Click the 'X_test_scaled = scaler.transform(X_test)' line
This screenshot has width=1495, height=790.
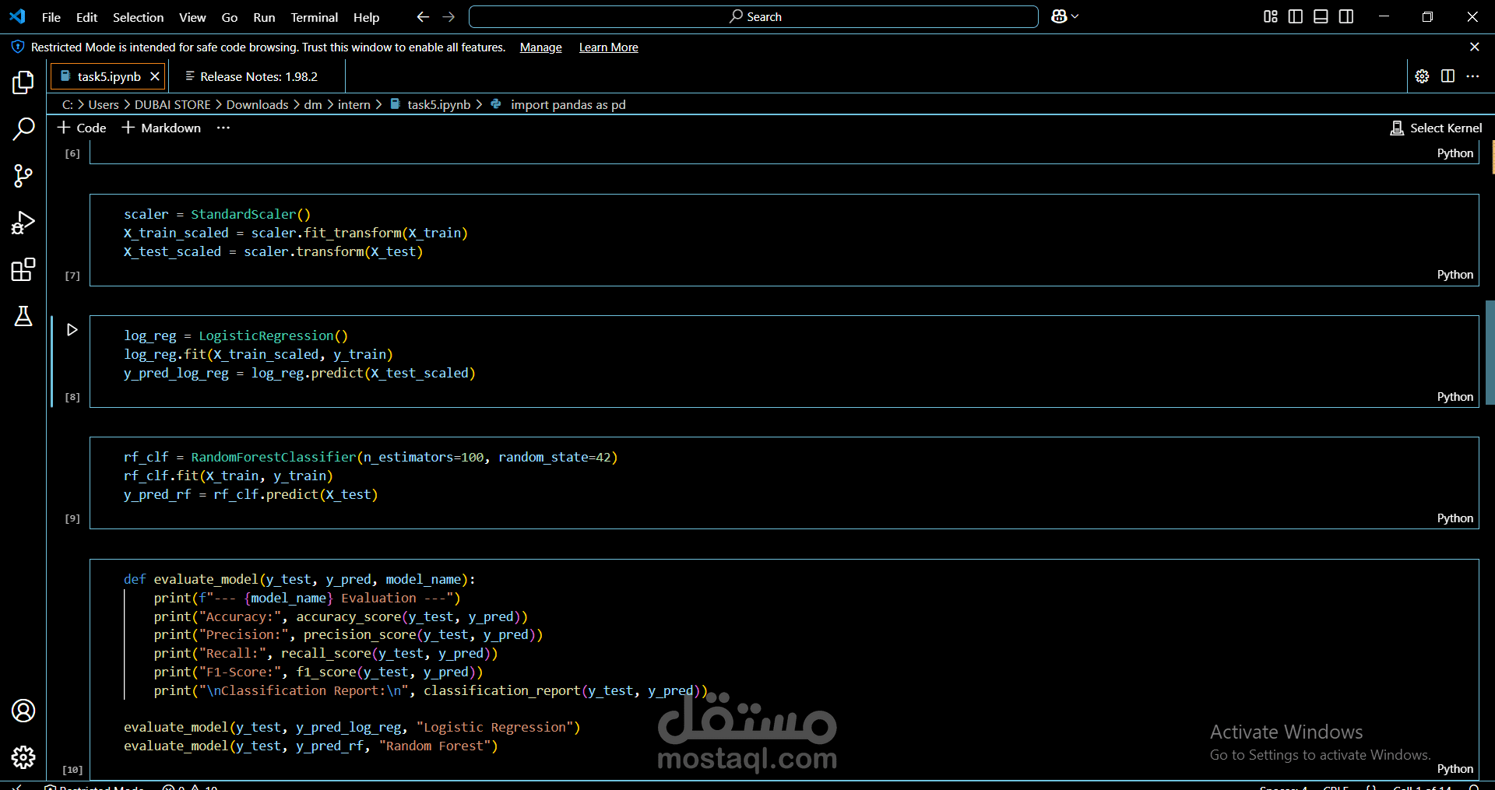(x=273, y=251)
